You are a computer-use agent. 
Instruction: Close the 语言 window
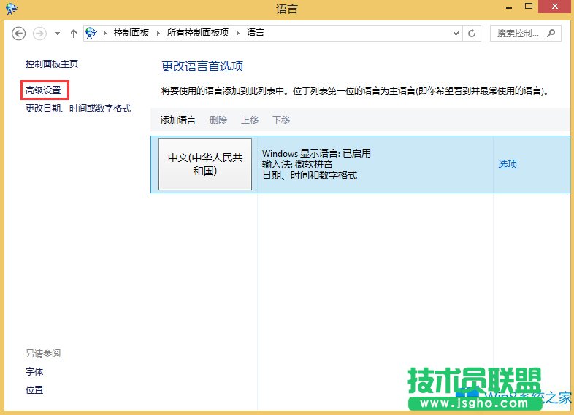555,7
